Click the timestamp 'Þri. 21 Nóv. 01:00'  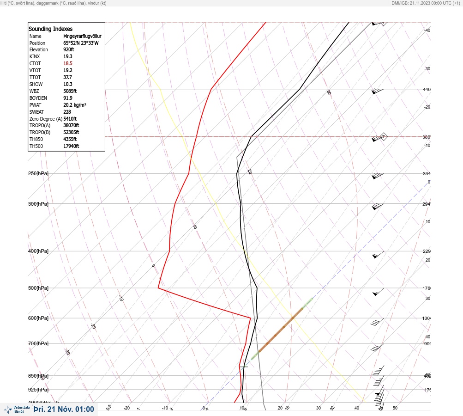click(64, 409)
